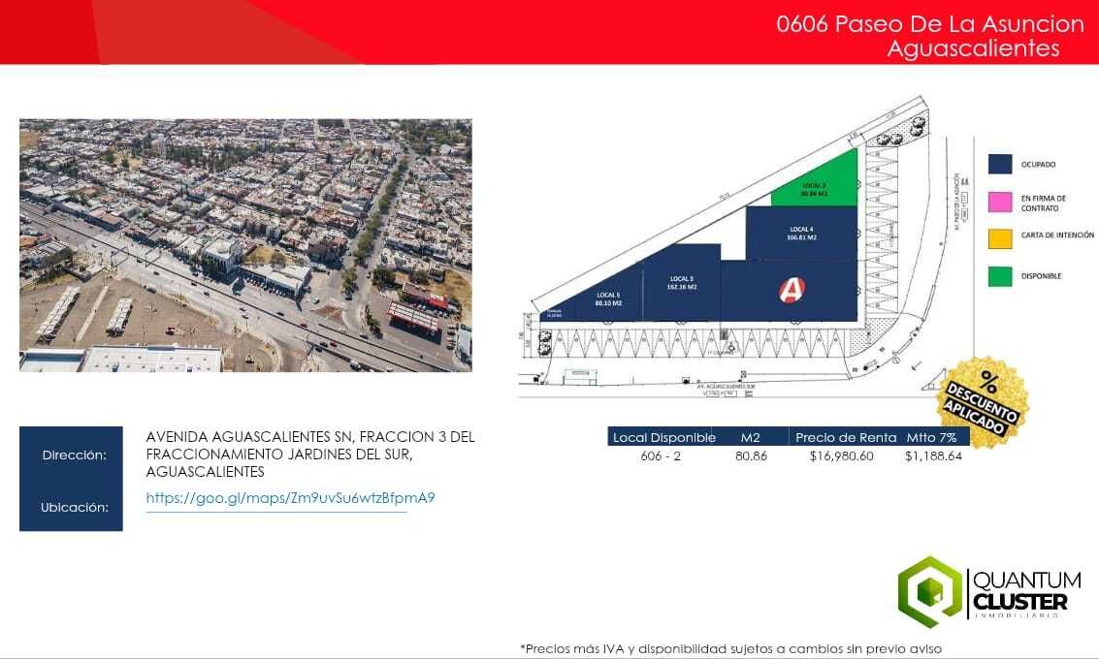Click the 0606 Paseo De La Asuncion title

pos(929,24)
